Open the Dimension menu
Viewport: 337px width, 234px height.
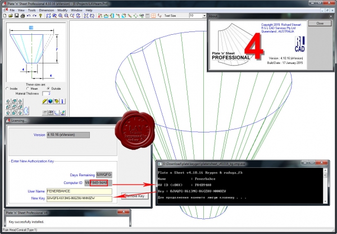tap(47, 10)
